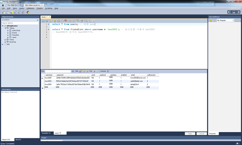Beautify the query with the broom icon
The image size is (242, 145).
tap(82, 21)
